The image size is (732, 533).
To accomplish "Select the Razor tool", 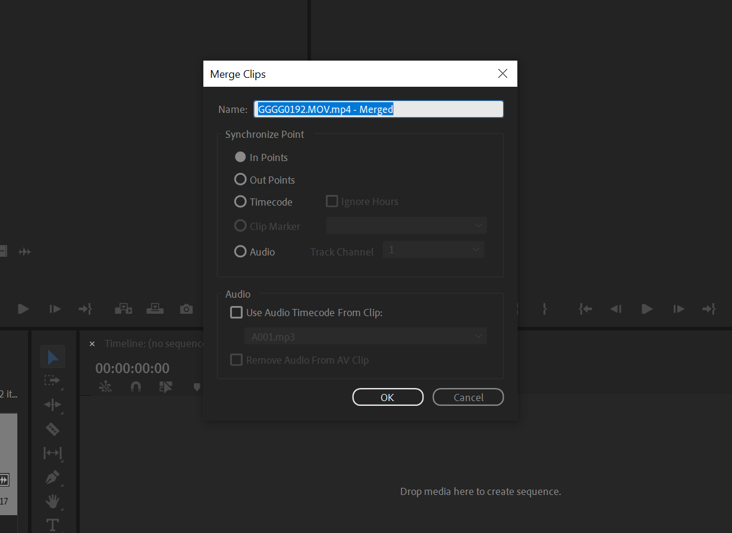I will [53, 429].
